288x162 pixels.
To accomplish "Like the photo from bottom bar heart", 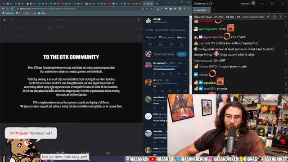I will 83,153.
